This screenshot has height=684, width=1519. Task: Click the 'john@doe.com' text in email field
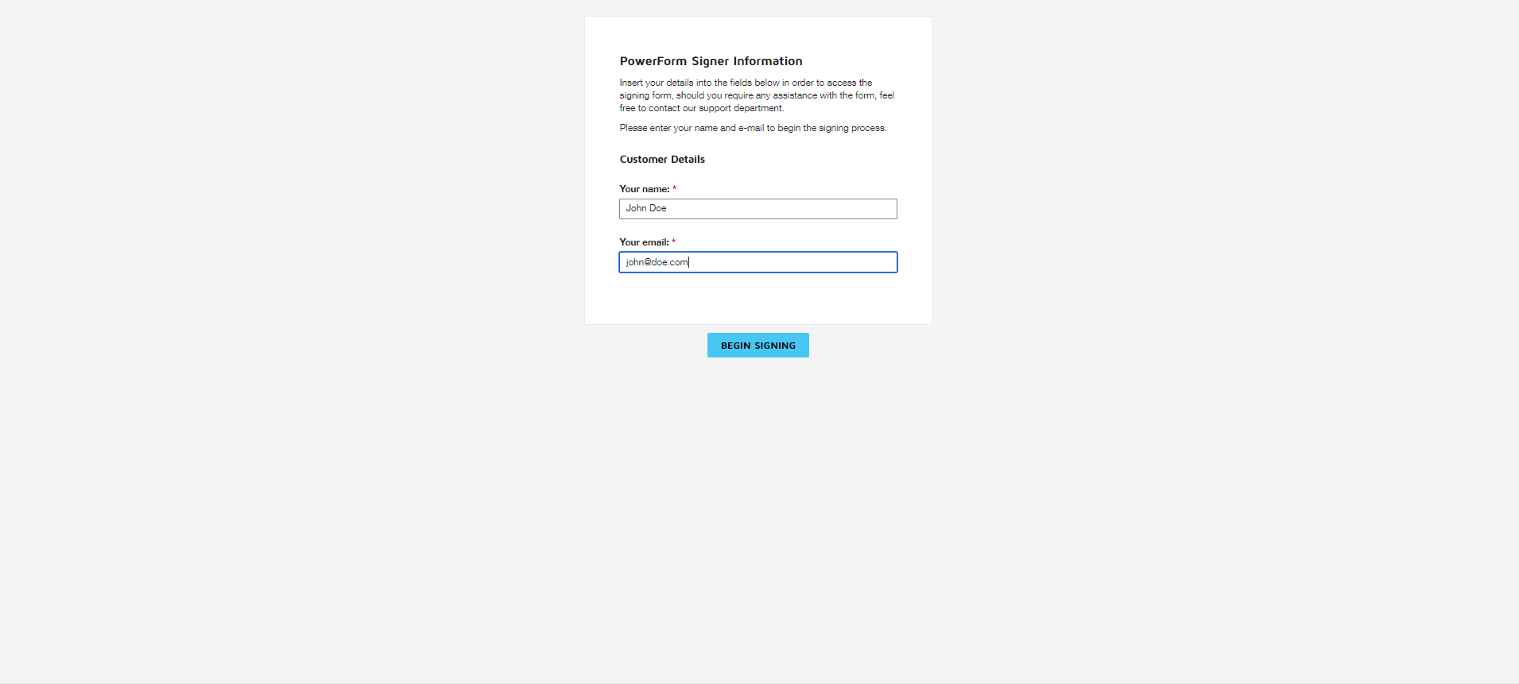click(657, 262)
